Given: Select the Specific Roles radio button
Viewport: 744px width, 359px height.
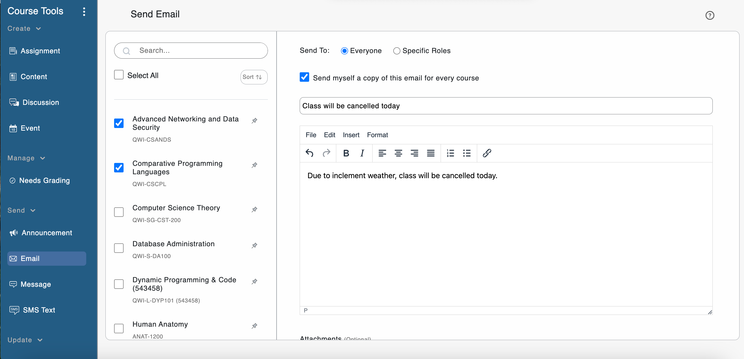Looking at the screenshot, I should (396, 51).
